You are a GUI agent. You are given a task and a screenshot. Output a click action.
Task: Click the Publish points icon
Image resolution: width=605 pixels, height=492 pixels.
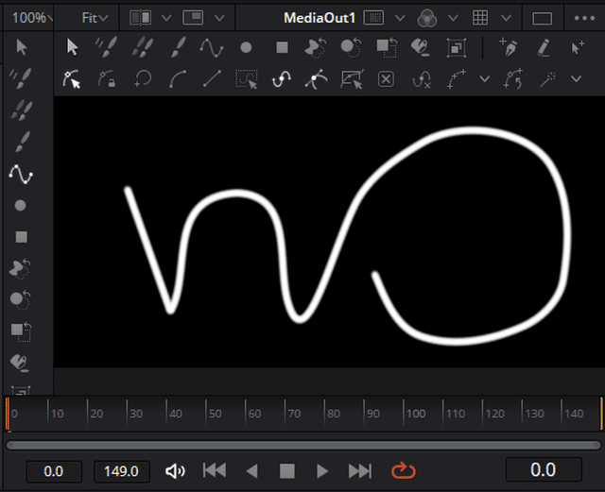[457, 79]
